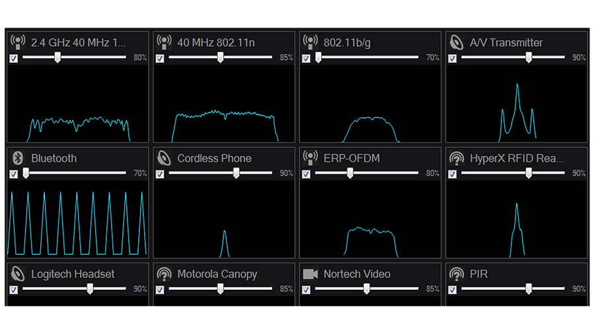Screen dimensions: 594x334
Task: Select the 2.4 GHz 40 MHz title label
Action: [78, 43]
